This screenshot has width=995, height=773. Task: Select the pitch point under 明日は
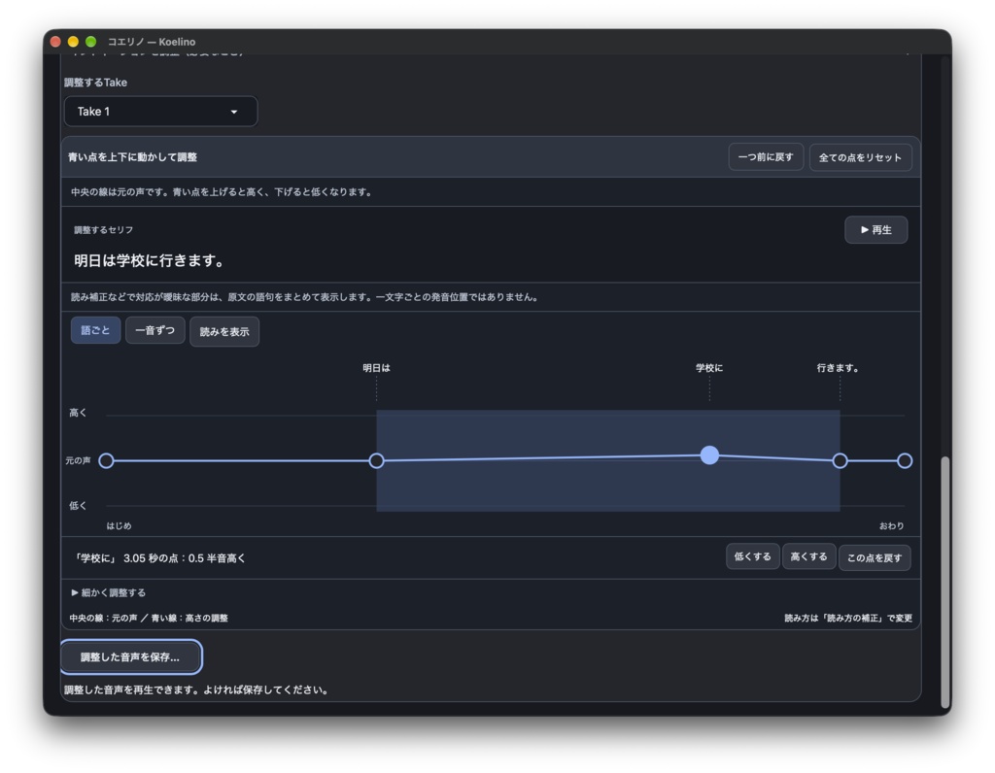(376, 460)
